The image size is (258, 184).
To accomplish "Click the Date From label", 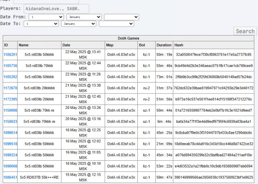I will click(x=13, y=17).
